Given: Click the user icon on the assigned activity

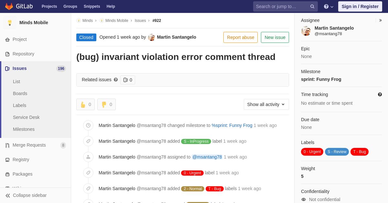Looking at the screenshot, I should [x=88, y=157].
